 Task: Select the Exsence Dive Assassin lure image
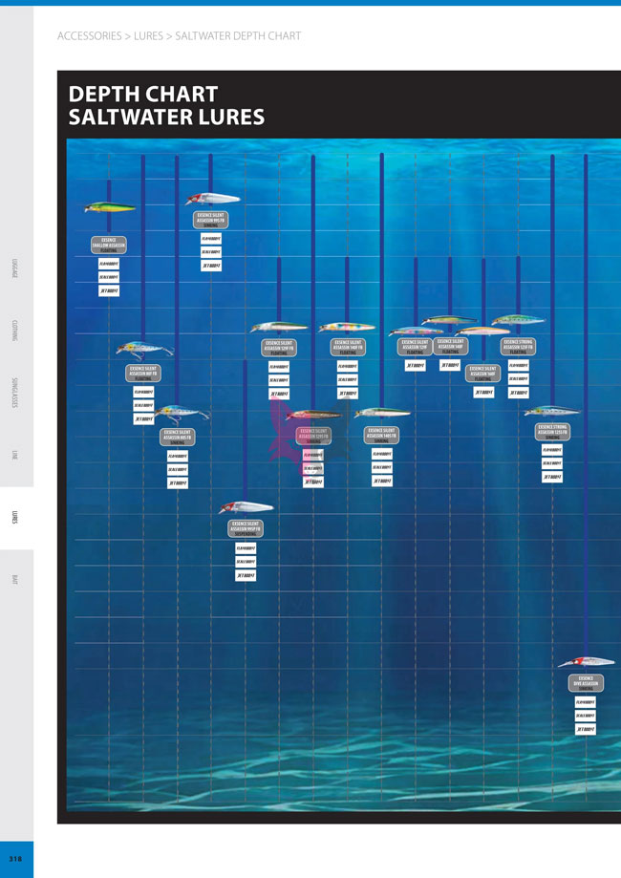click(x=585, y=661)
